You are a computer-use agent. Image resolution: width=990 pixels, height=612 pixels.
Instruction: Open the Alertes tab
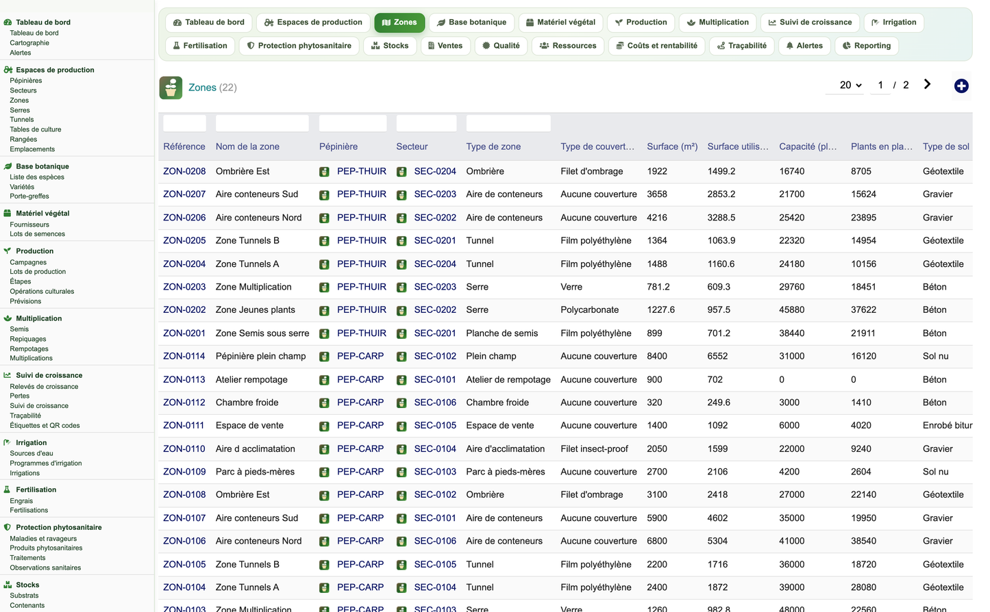point(805,46)
